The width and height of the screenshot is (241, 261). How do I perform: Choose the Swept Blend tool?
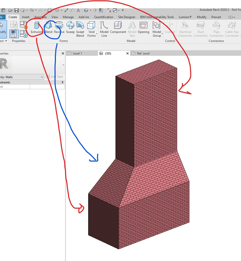pos(80,29)
